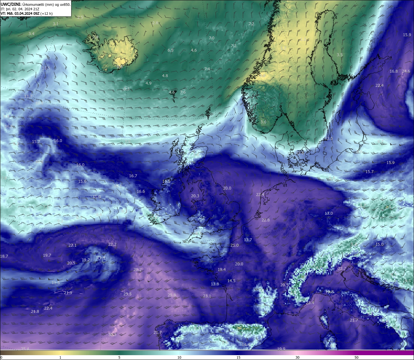The width and height of the screenshot is (414, 360).
Task: Click the 3.1 value label
Action: point(56,24)
